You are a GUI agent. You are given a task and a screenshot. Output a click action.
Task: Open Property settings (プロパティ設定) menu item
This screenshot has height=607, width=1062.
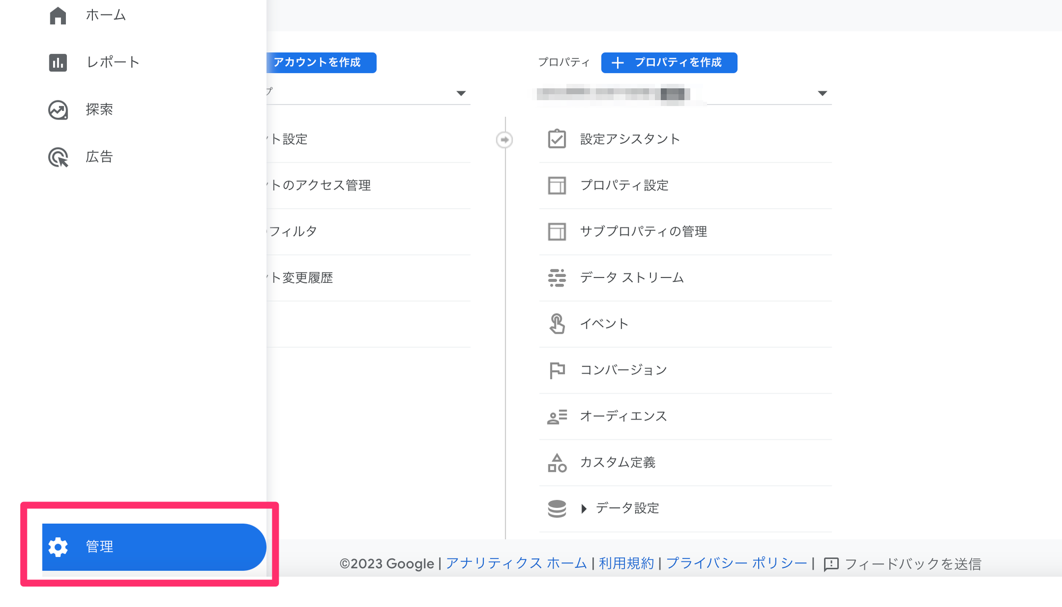pyautogui.click(x=624, y=185)
